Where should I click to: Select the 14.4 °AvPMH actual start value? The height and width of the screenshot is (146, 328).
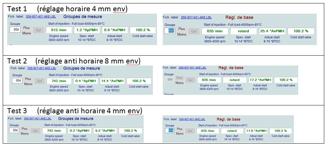click(x=112, y=81)
